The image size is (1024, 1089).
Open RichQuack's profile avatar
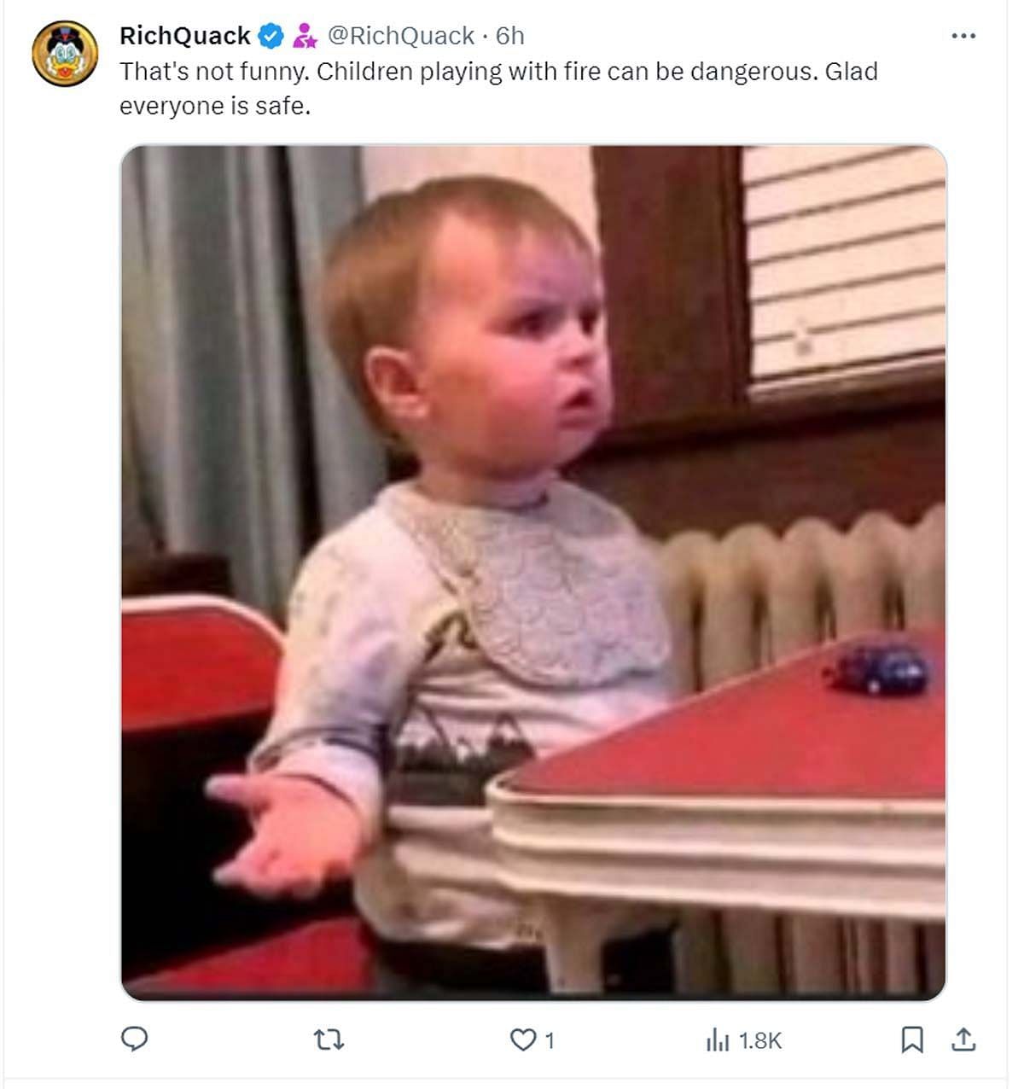(66, 53)
